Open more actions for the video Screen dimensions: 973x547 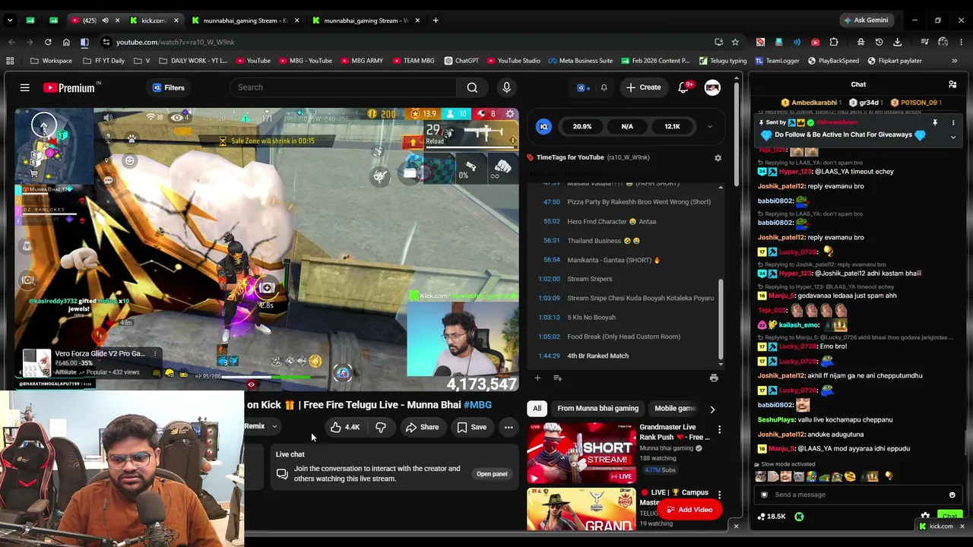click(x=509, y=427)
